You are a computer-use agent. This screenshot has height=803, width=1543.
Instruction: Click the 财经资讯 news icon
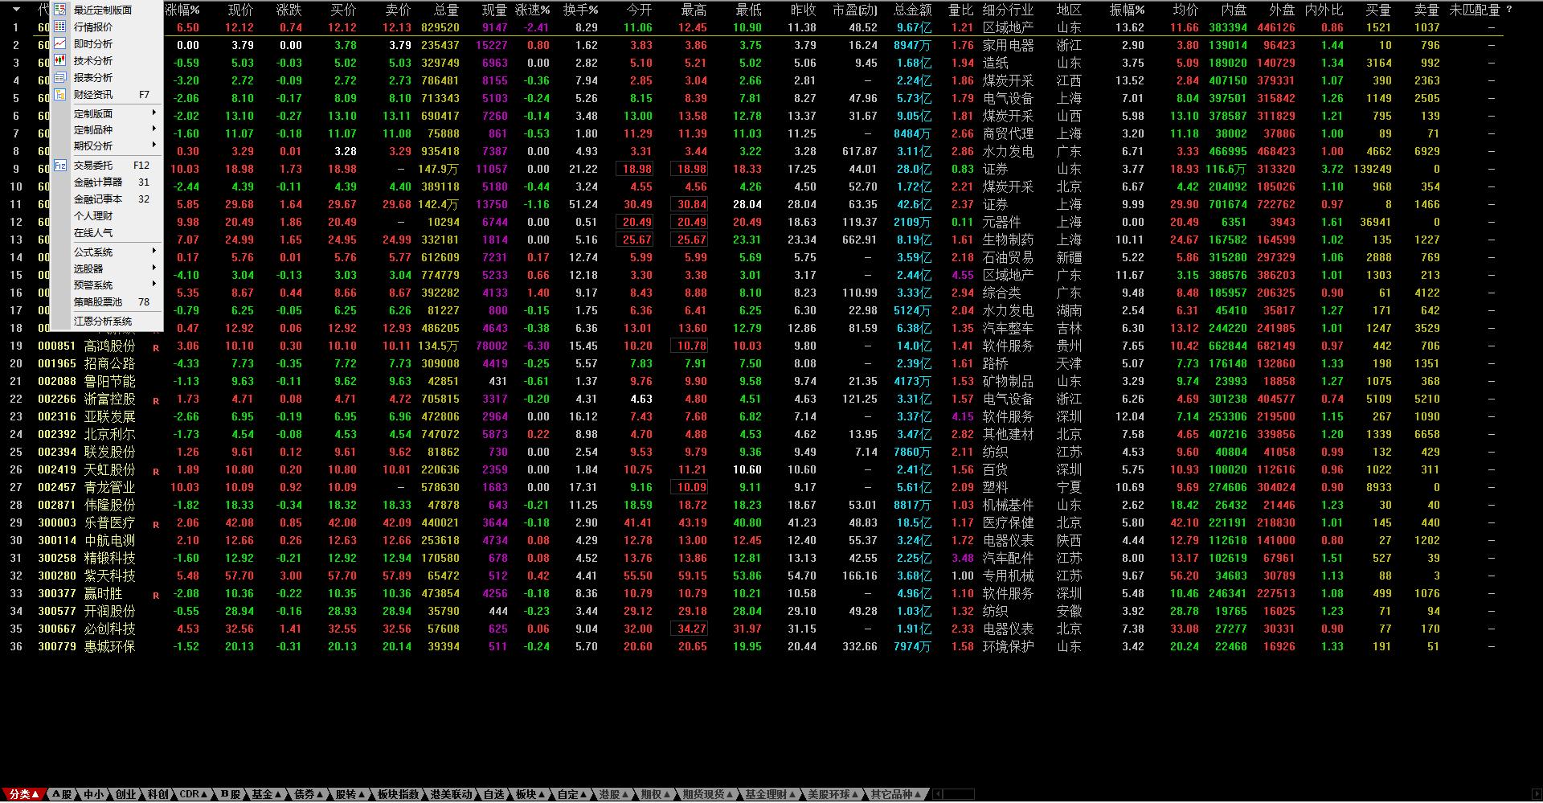coord(60,94)
